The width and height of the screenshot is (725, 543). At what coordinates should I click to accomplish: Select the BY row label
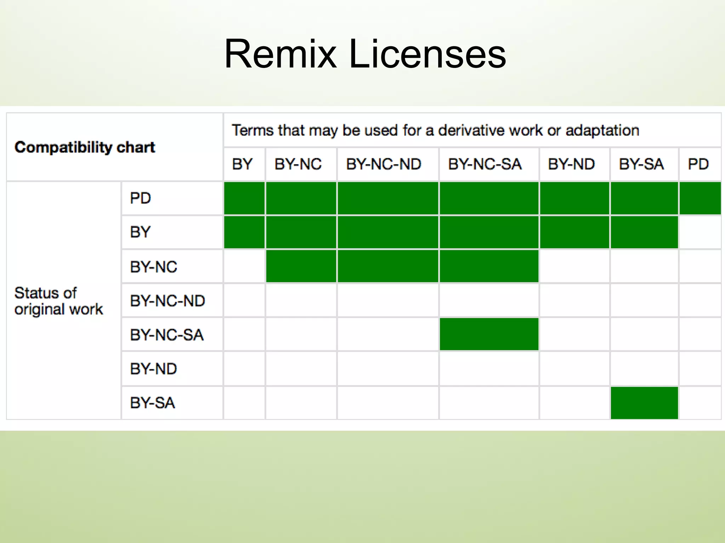[140, 232]
